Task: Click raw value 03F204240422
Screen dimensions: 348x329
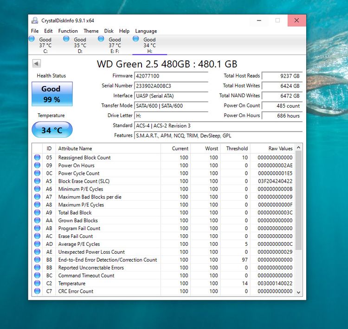Action: tap(275, 181)
